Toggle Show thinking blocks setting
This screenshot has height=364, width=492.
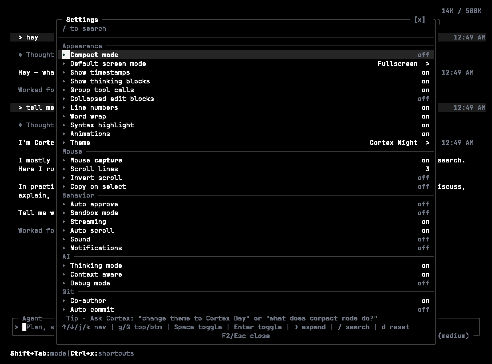coord(246,81)
